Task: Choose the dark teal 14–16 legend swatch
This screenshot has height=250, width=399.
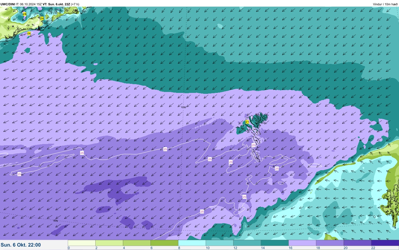Action: [275, 243]
